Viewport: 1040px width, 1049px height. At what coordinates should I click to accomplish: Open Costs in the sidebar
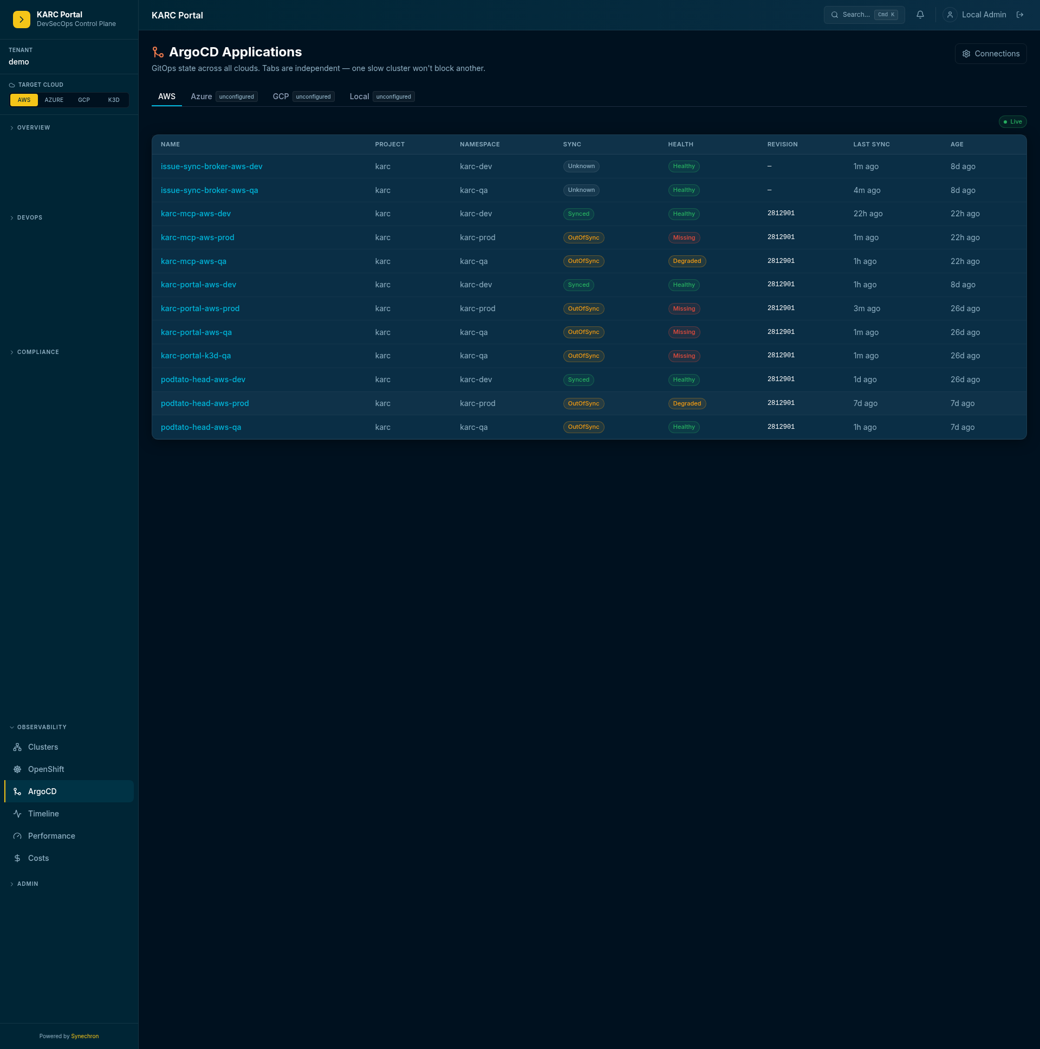(x=69, y=858)
